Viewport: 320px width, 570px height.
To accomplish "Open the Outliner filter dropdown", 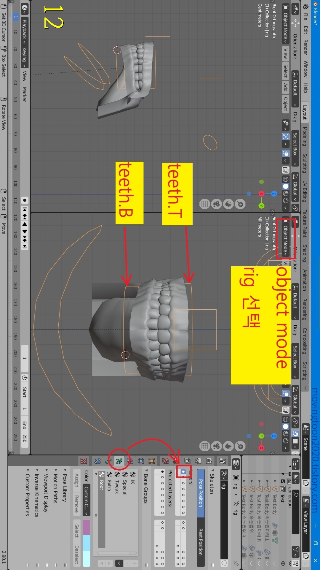I will coord(295,551).
